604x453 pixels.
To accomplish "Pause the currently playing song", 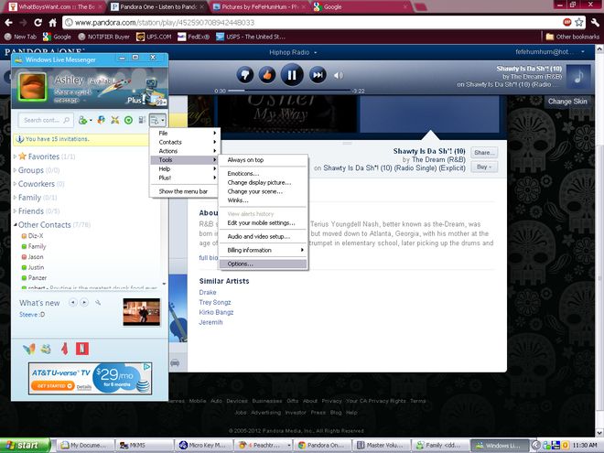I will pos(292,75).
